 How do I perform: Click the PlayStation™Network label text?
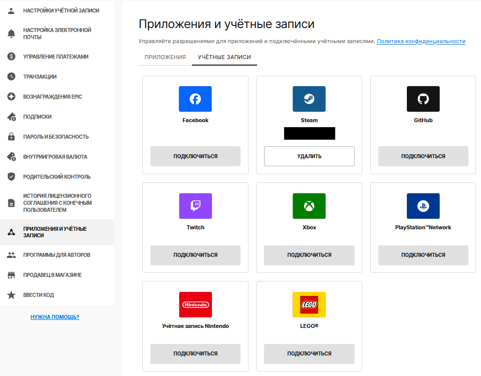click(x=423, y=227)
